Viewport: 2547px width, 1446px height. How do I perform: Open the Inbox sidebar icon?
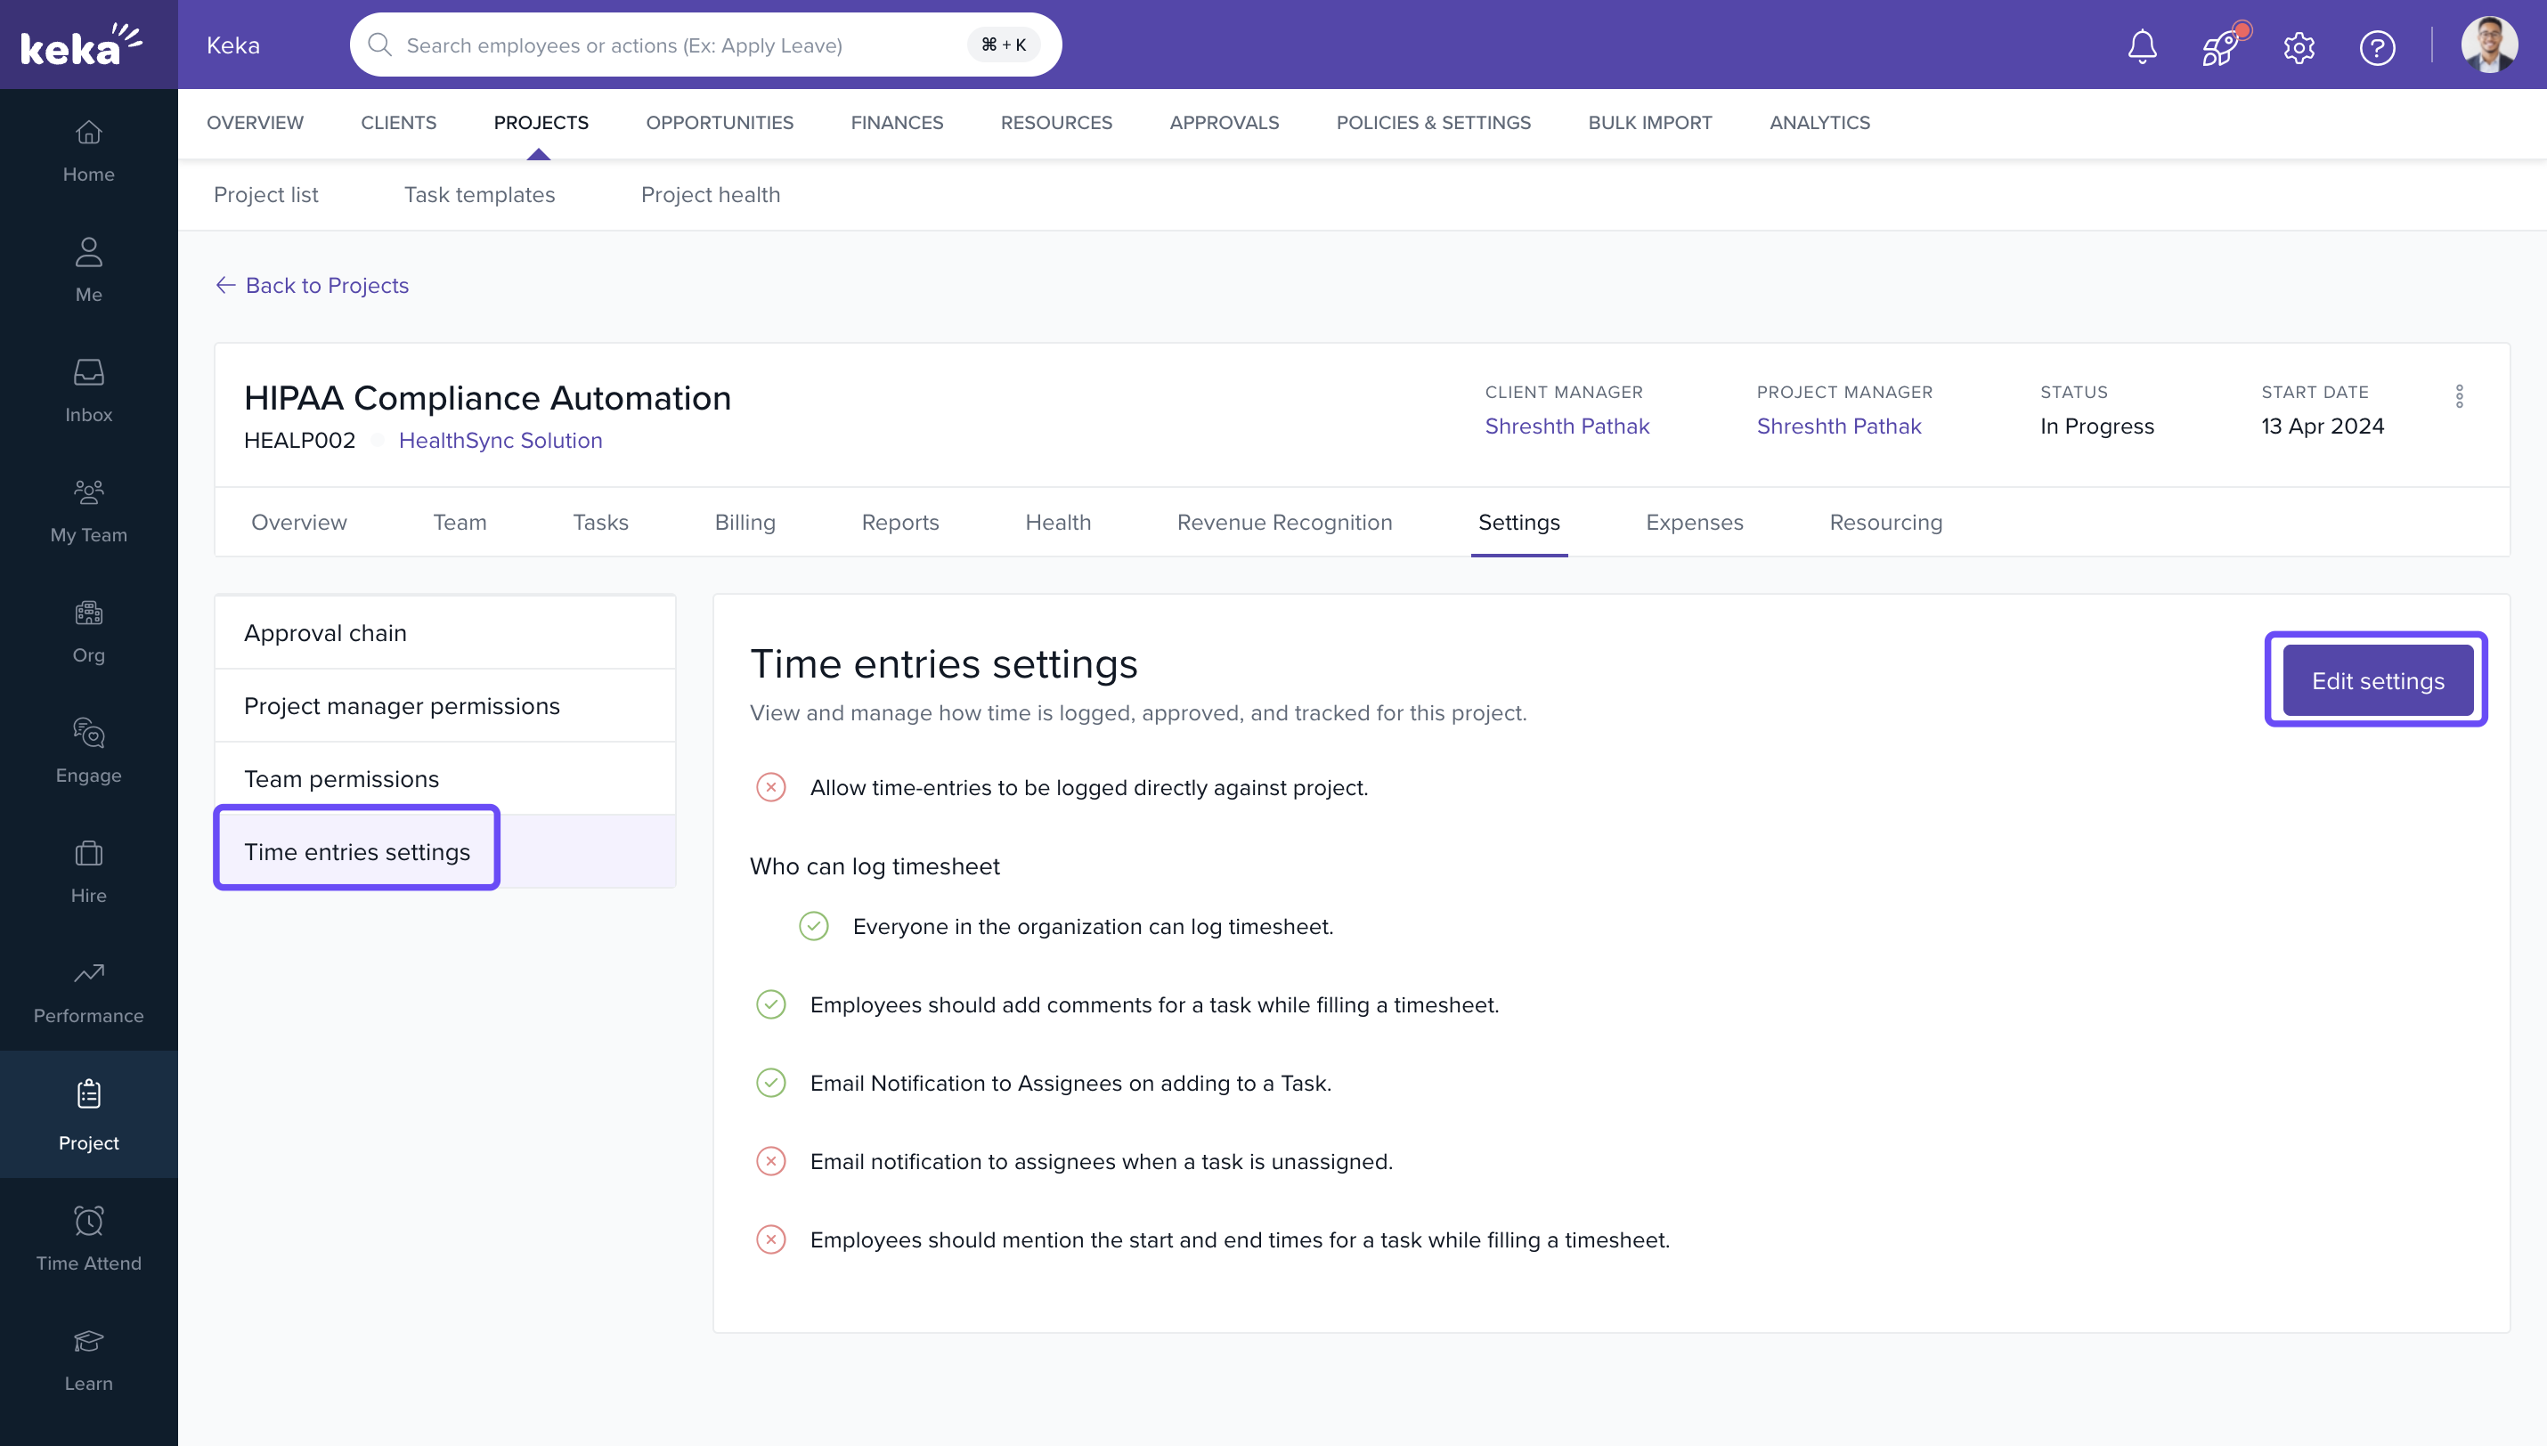pyautogui.click(x=88, y=389)
